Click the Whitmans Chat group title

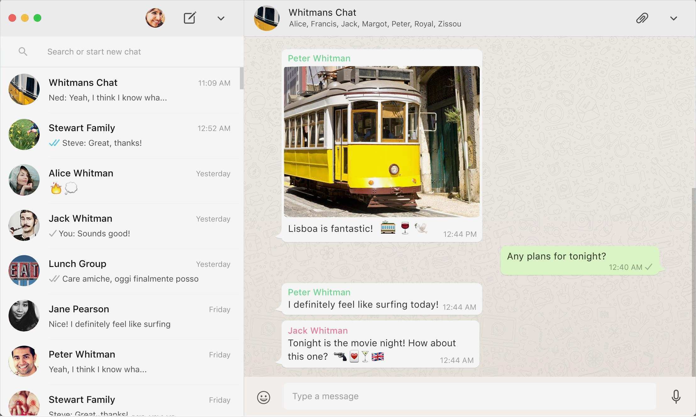click(x=323, y=12)
